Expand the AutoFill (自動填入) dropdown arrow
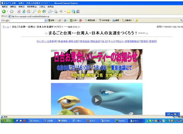This screenshot has width=183, height=134. click(x=134, y=20)
